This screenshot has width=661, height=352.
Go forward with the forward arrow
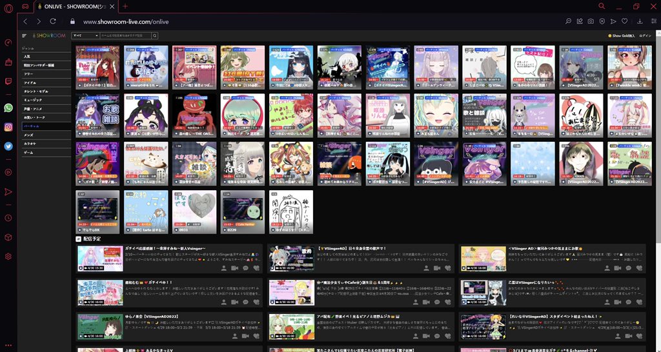tap(39, 21)
